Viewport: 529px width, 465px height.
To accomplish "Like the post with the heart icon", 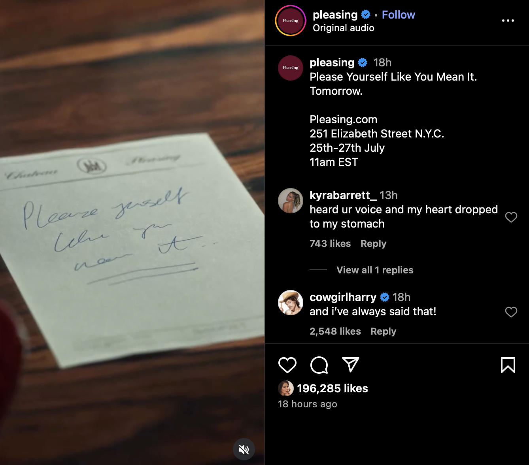I will tap(287, 365).
